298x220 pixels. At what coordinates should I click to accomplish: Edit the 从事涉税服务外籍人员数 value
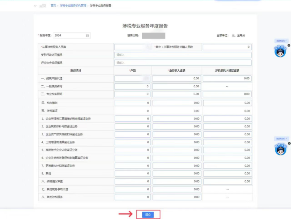click(x=226, y=47)
